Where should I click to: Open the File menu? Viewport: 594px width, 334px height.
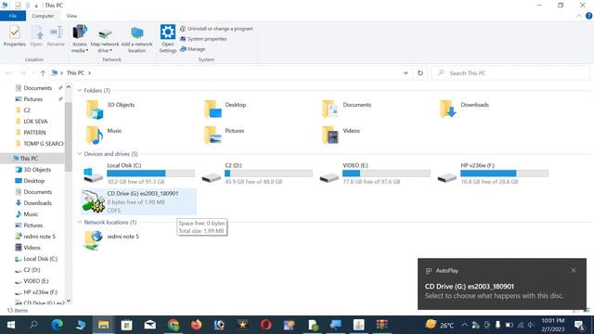[13, 16]
